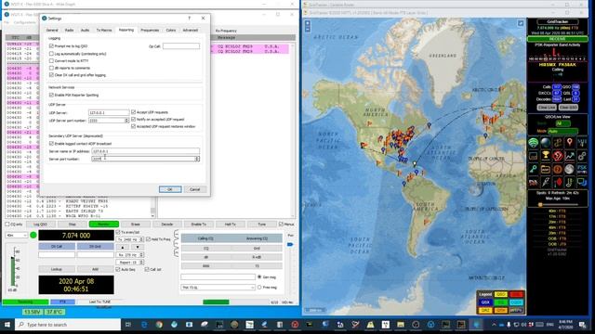Screen dimensions: 595x334
Task: Zoom out the map with the minus button
Action: coord(308,29)
